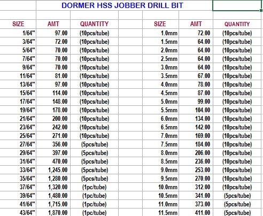Image resolution: width=263 pixels, height=216 pixels.
Task: Click the 9/64" size cell
Action: click(18, 67)
